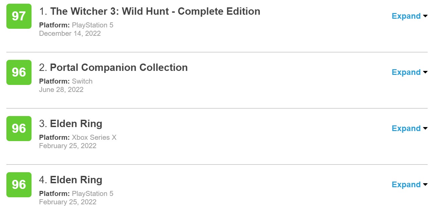Image resolution: width=437 pixels, height=216 pixels.
Task: Expand The Witcher 3 Complete Edition entry
Action: [406, 16]
